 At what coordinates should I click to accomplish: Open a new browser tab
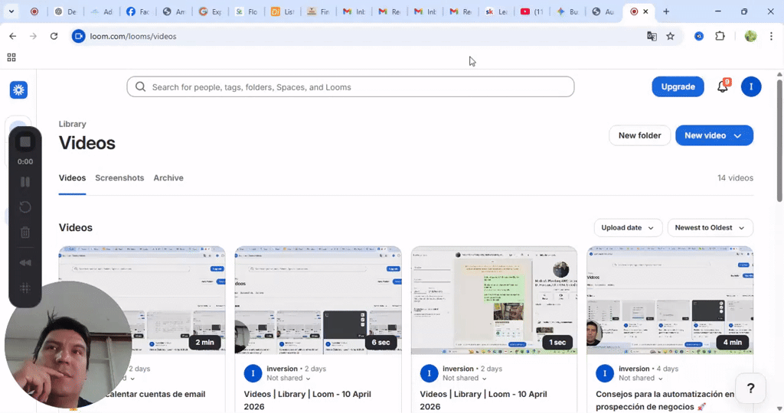pyautogui.click(x=666, y=11)
